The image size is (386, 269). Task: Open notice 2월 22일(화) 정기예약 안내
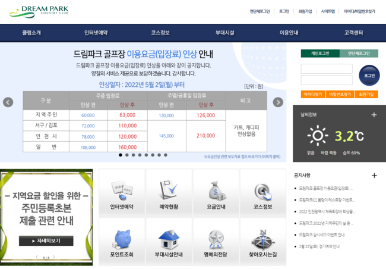pyautogui.click(x=319, y=246)
